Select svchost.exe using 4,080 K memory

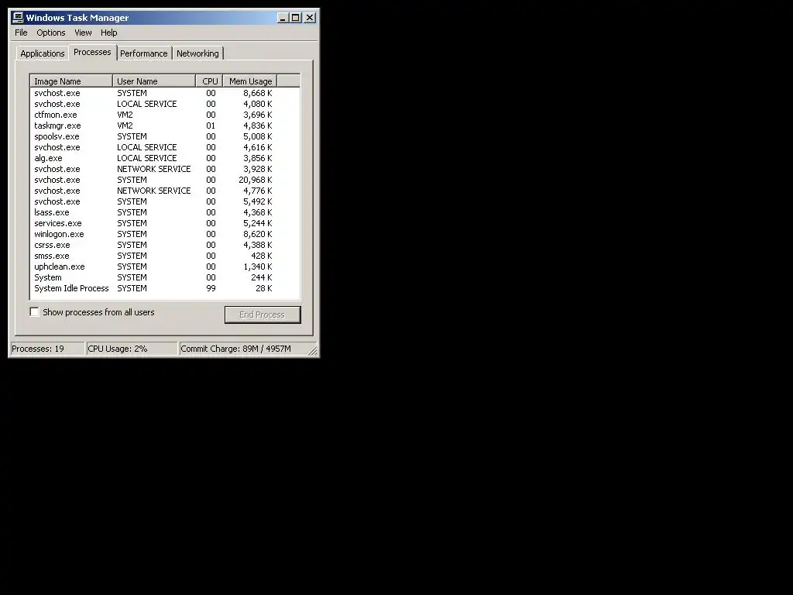(x=165, y=105)
